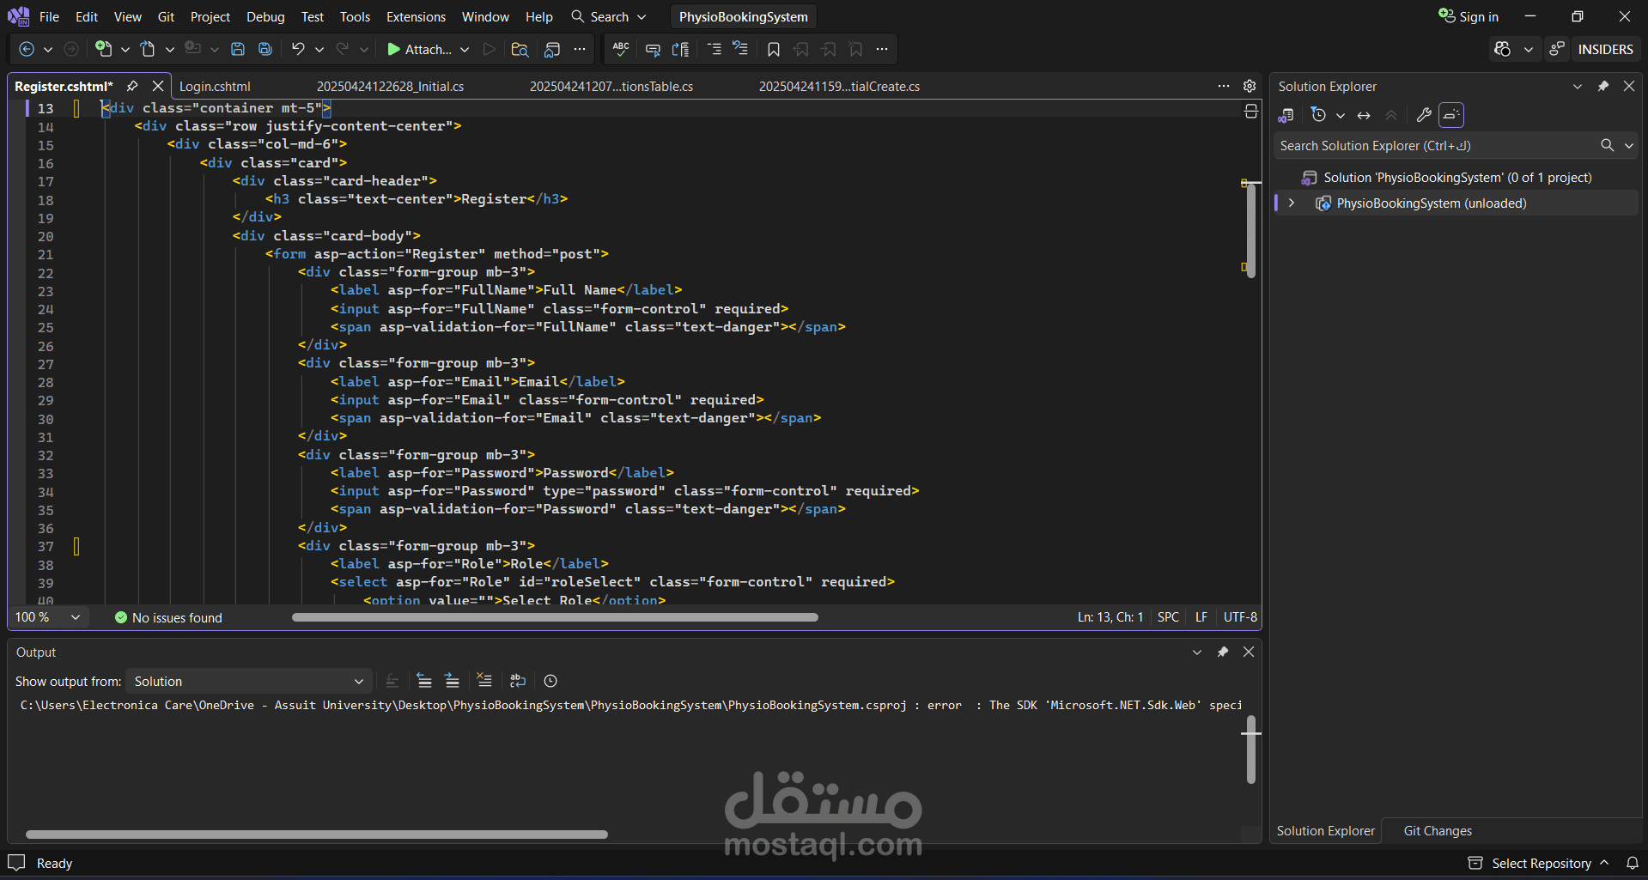Viewport: 1648px width, 880px height.
Task: Open the 100 % zoom level dropdown
Action: click(48, 617)
